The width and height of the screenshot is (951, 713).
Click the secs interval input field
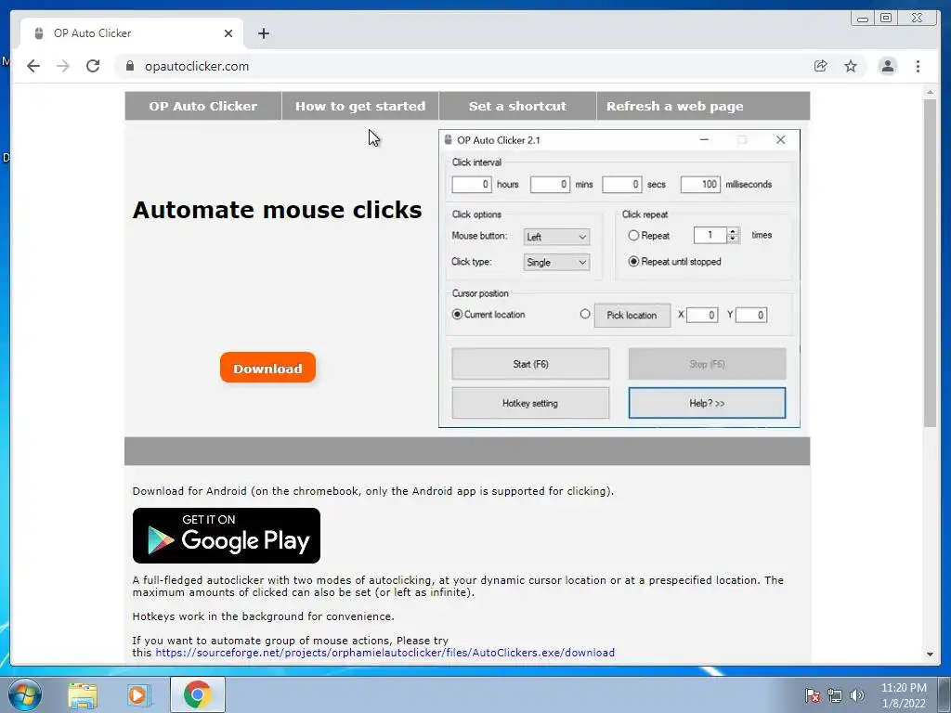(x=621, y=185)
